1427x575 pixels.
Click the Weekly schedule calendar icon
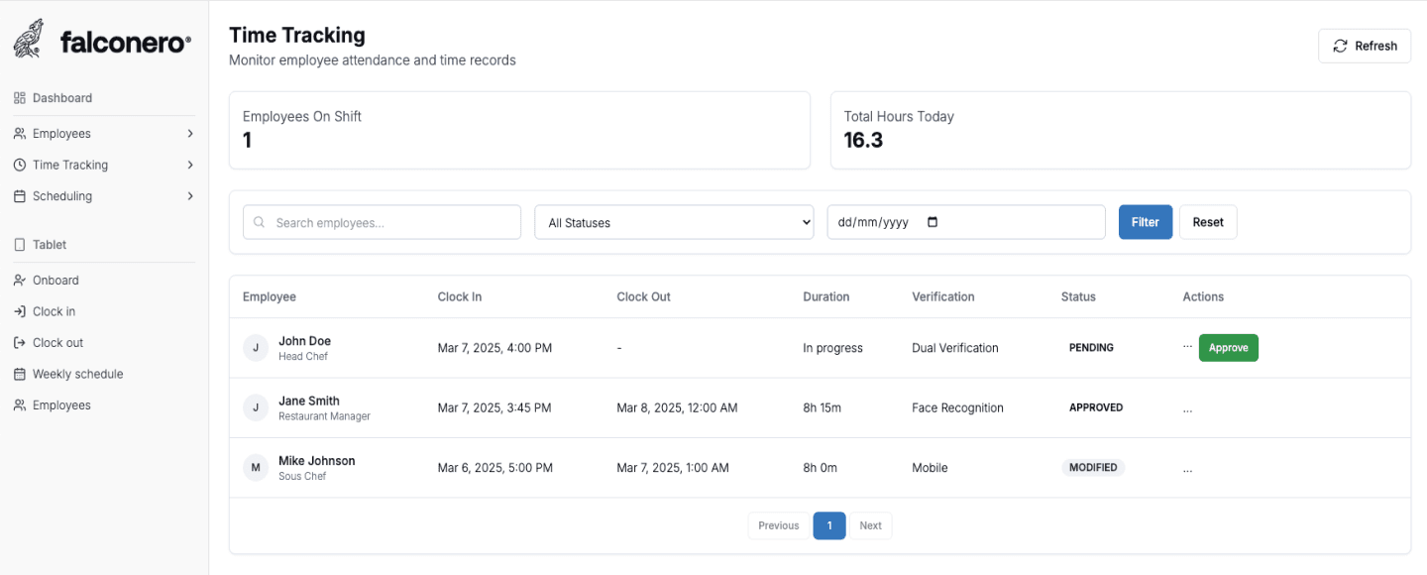tap(20, 374)
